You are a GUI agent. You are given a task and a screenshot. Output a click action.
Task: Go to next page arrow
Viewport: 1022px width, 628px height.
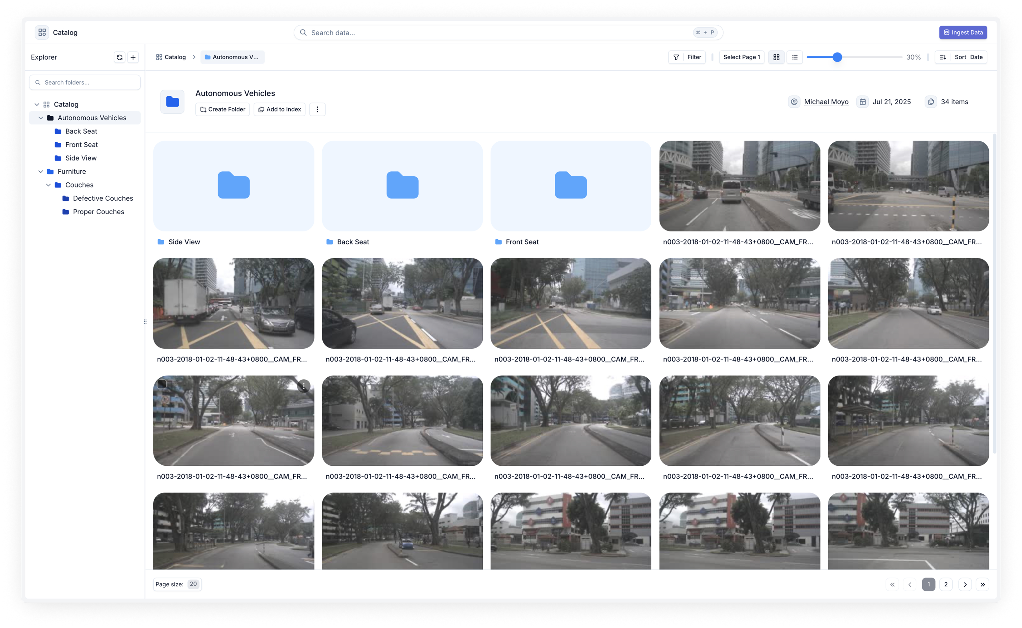pyautogui.click(x=965, y=584)
